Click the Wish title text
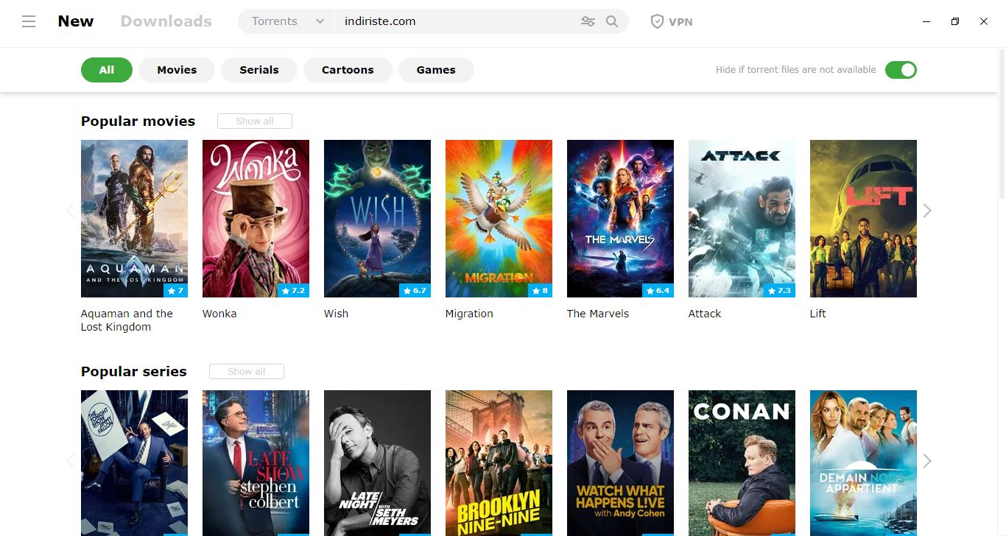Viewport: 1006px width, 536px height. tap(336, 314)
